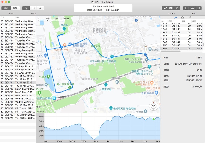The height and width of the screenshot is (143, 205).
Task: Select the rectangular selection tool
Action: (33, 8)
